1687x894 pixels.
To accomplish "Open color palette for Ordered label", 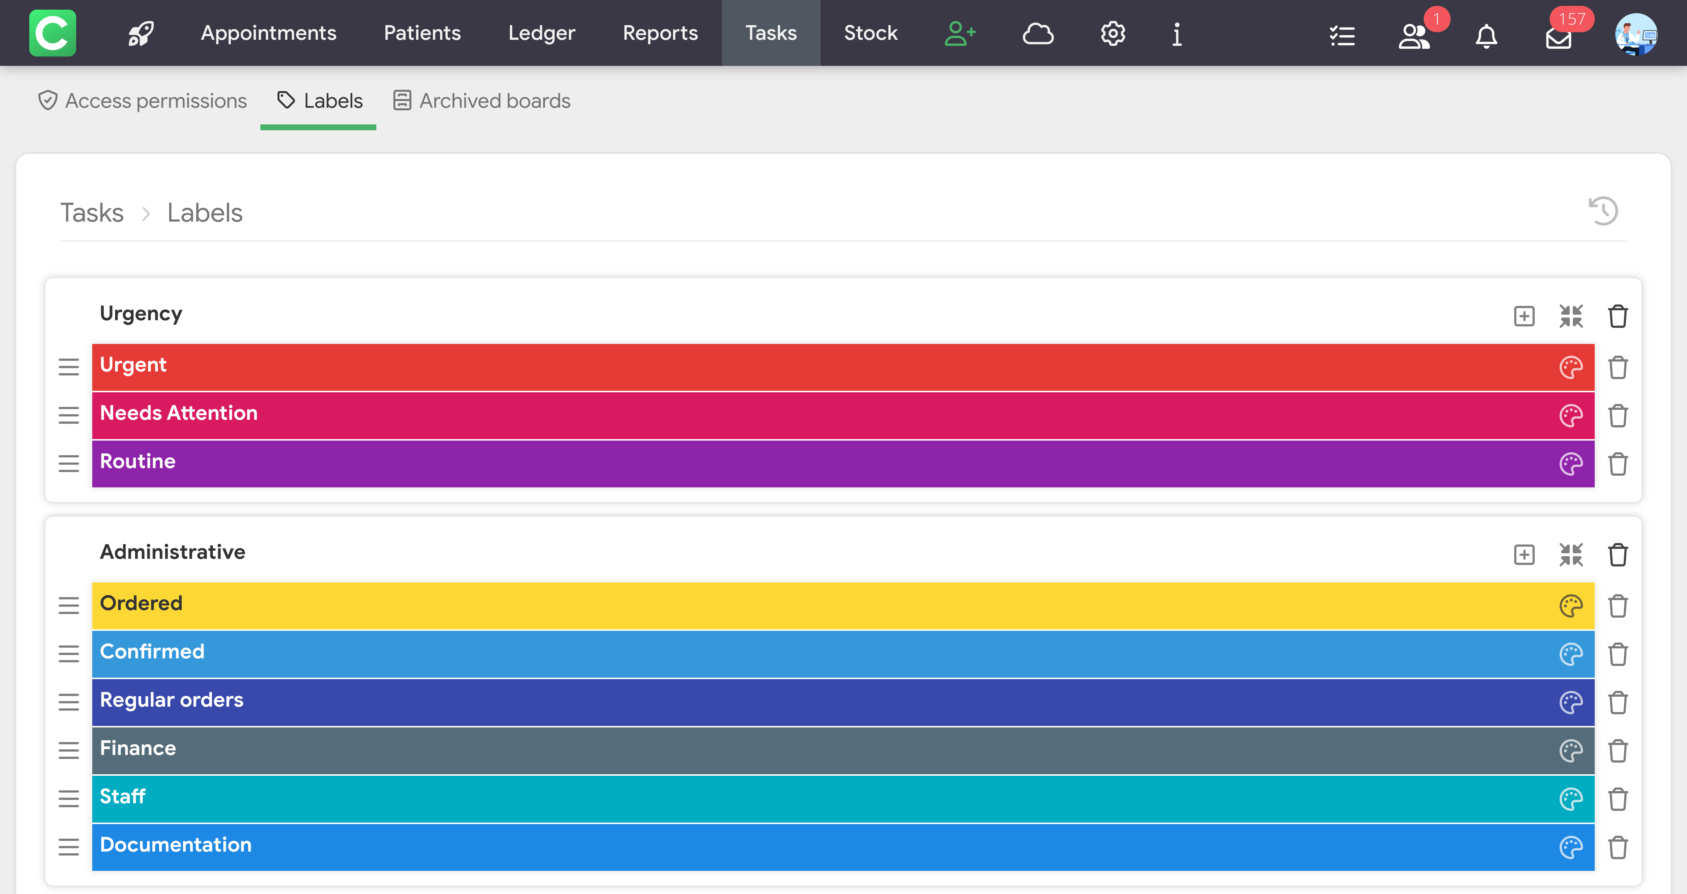I will click(x=1570, y=606).
